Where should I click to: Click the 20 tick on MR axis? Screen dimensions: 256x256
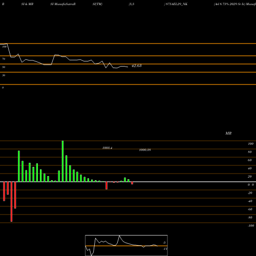[x=250, y=177]
